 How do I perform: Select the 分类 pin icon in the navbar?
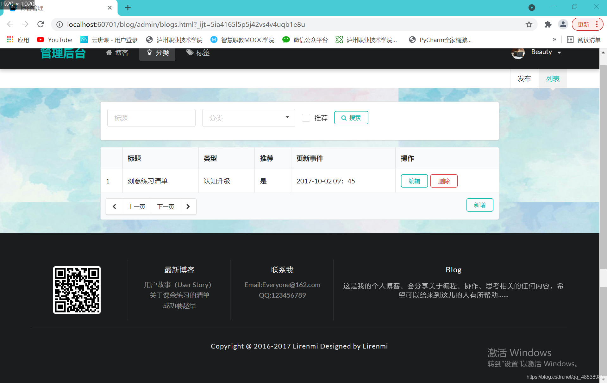pyautogui.click(x=150, y=53)
